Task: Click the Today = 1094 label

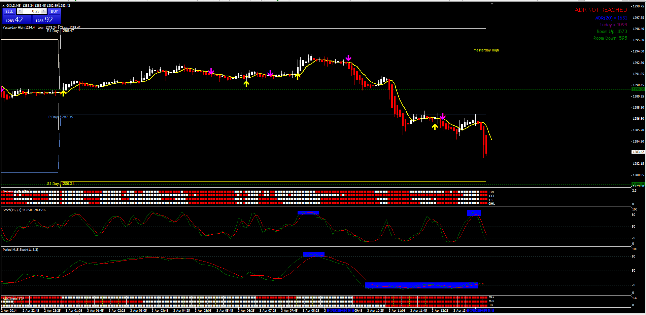Action: coord(613,25)
